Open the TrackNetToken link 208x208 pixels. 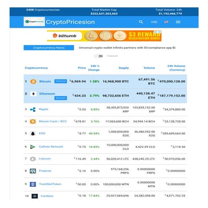tap(50, 184)
